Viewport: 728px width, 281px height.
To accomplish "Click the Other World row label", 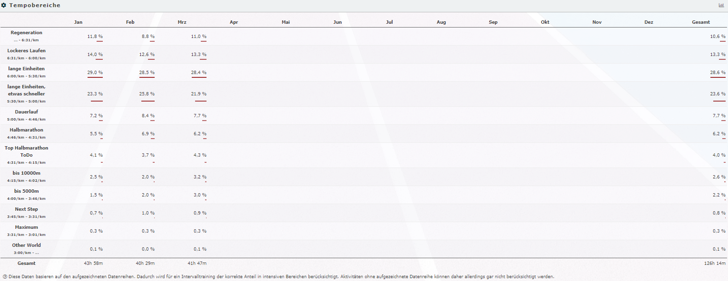I will click(26, 245).
